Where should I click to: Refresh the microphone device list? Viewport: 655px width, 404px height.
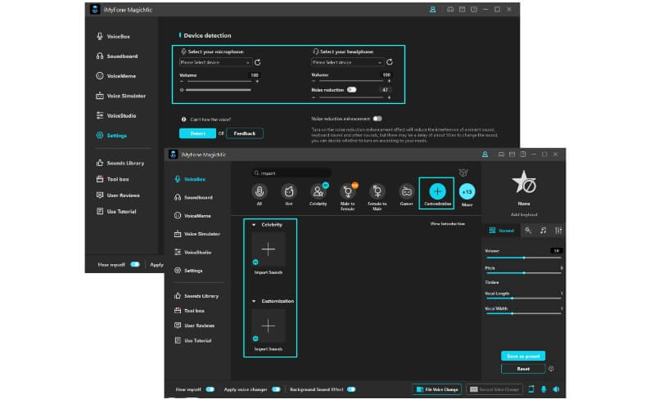pyautogui.click(x=257, y=62)
